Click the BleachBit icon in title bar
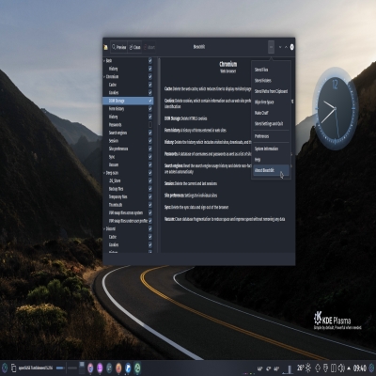The height and width of the screenshot is (376, 376). (x=106, y=47)
